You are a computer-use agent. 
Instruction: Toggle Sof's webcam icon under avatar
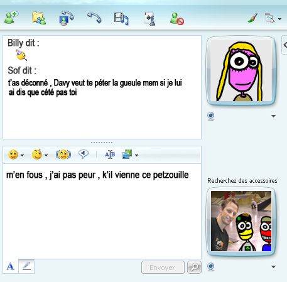[211, 116]
